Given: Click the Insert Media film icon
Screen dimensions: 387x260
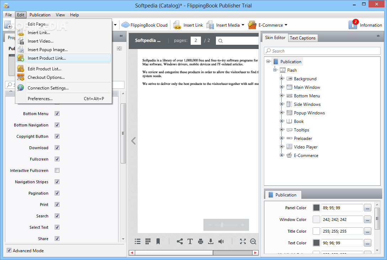Looking at the screenshot, I should pyautogui.click(x=210, y=25).
